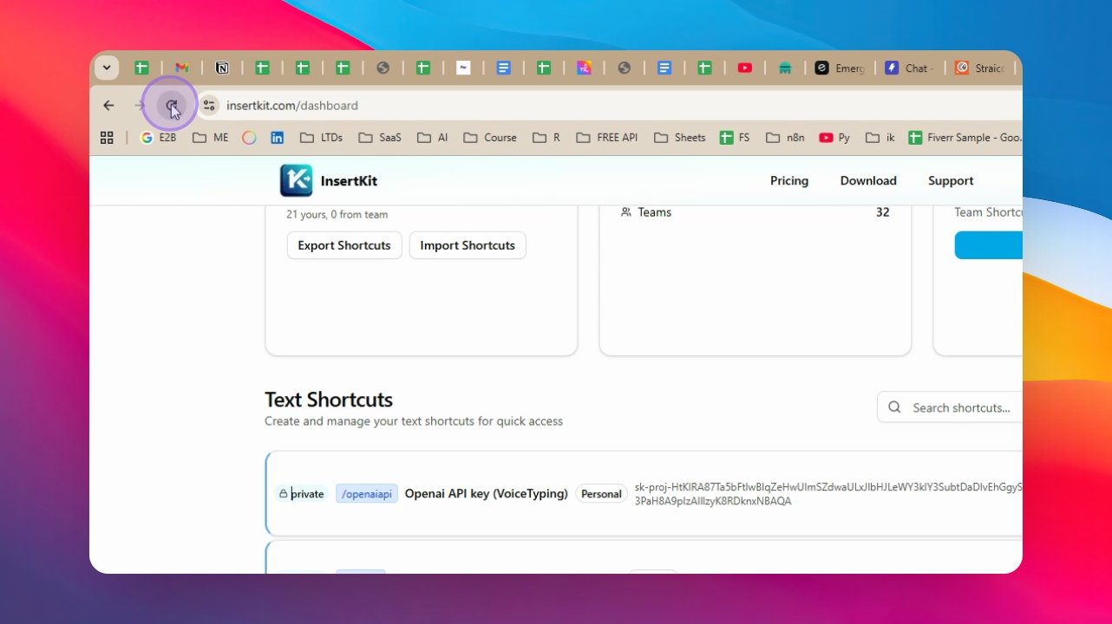Click the Import Shortcuts button

[x=468, y=245]
